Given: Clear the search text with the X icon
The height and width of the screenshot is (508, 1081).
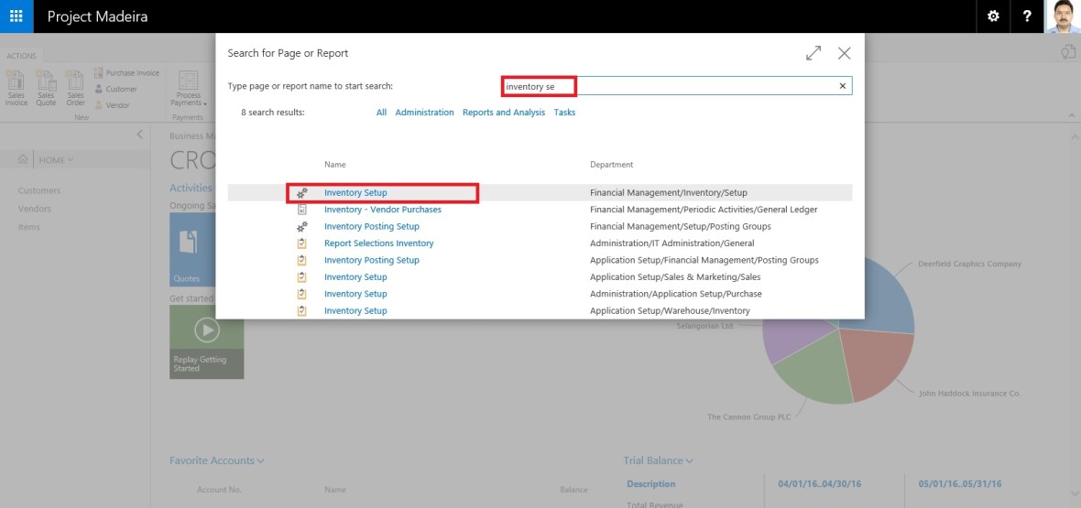Looking at the screenshot, I should tap(843, 86).
